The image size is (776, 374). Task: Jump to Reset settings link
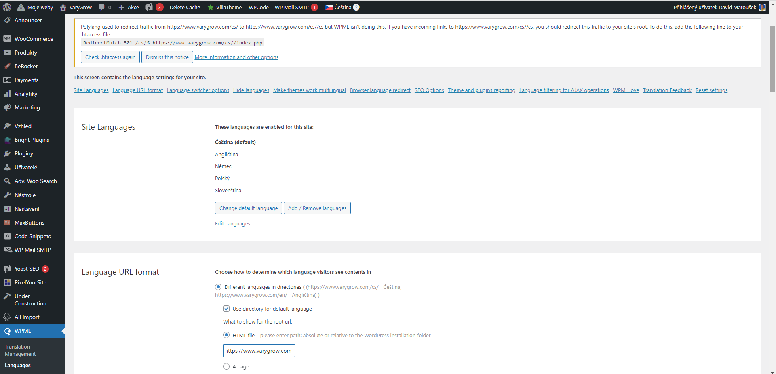[x=711, y=90]
